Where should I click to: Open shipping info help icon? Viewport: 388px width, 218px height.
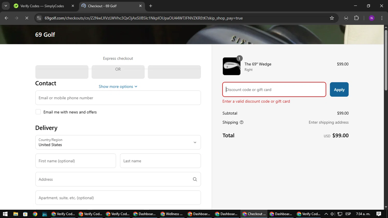pyautogui.click(x=242, y=122)
